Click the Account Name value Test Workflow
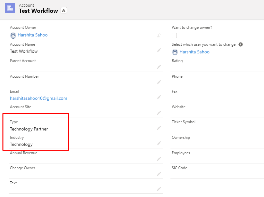Screen dimensions: 264x197 24,51
